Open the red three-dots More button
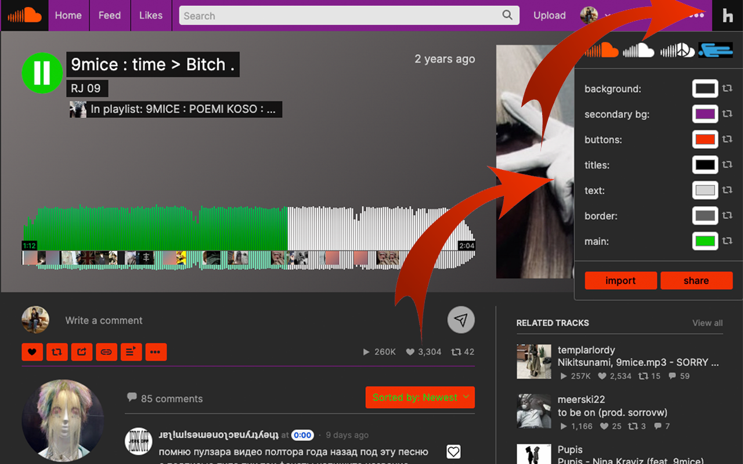The height and width of the screenshot is (464, 743). click(x=156, y=351)
